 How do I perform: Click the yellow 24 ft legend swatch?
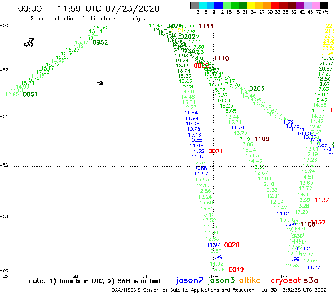pyautogui.click(x=251, y=6)
